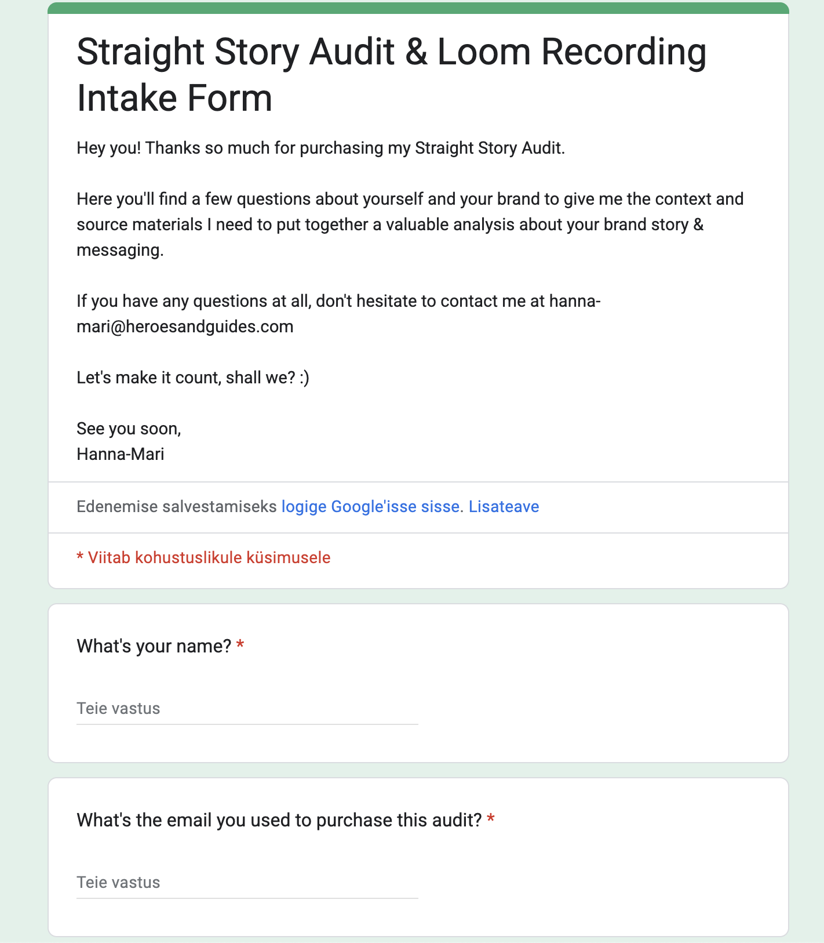Click the 'Let's make it count' line
The image size is (824, 943).
(192, 378)
